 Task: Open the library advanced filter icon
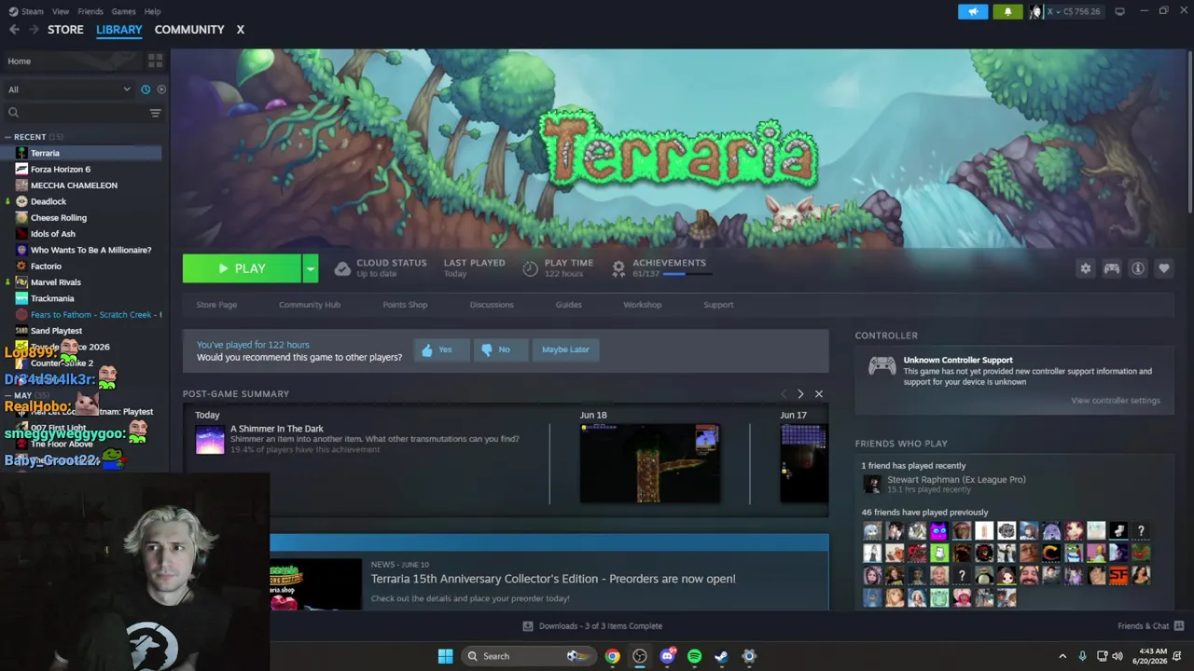pos(155,113)
